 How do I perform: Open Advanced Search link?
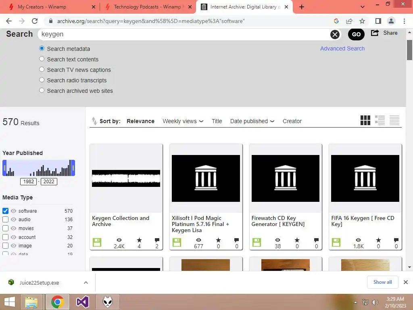click(x=342, y=48)
